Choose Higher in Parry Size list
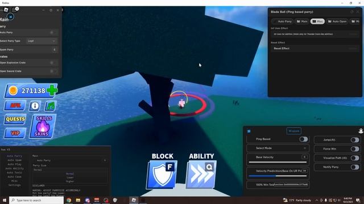 (x=70, y=181)
